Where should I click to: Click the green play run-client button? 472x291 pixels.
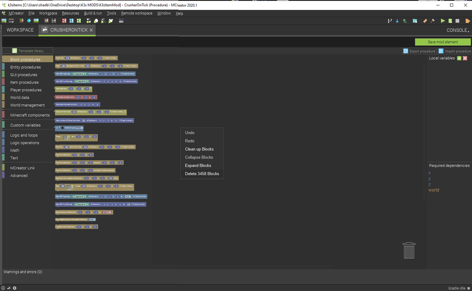coord(443,21)
